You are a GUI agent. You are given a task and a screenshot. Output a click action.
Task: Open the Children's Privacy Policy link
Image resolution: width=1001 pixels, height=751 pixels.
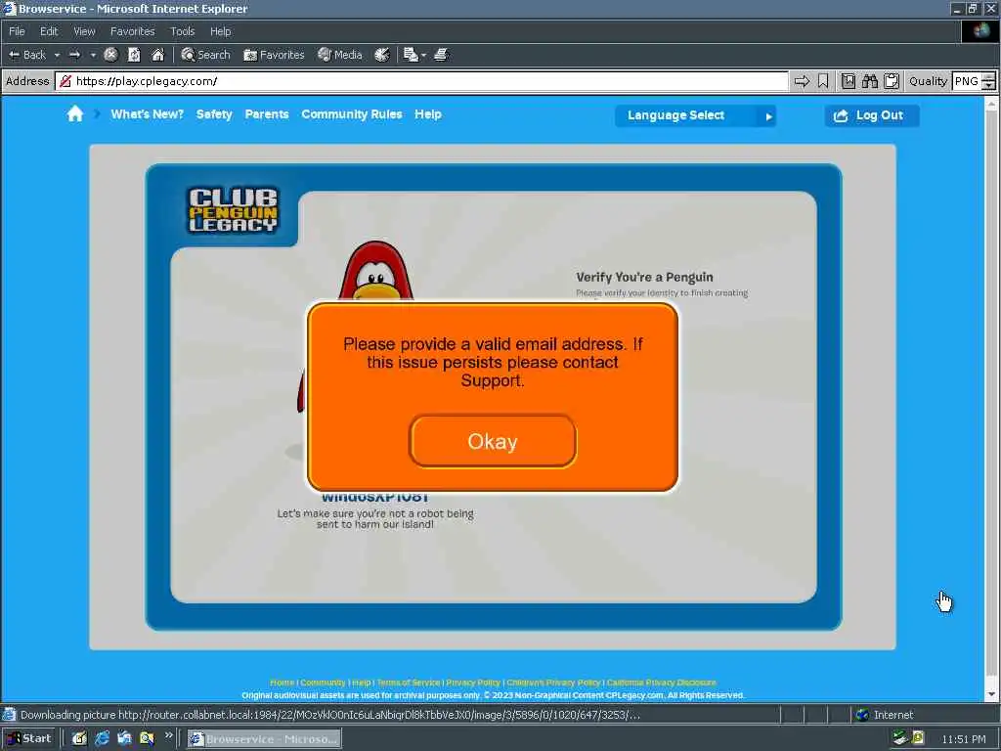[553, 683]
